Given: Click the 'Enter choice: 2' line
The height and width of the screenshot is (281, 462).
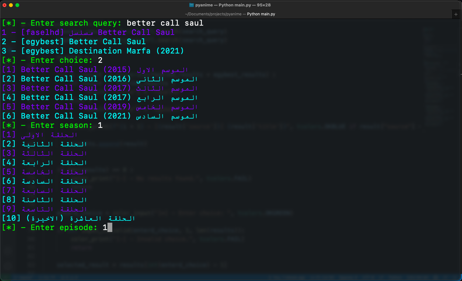Looking at the screenshot, I should click(52, 60).
